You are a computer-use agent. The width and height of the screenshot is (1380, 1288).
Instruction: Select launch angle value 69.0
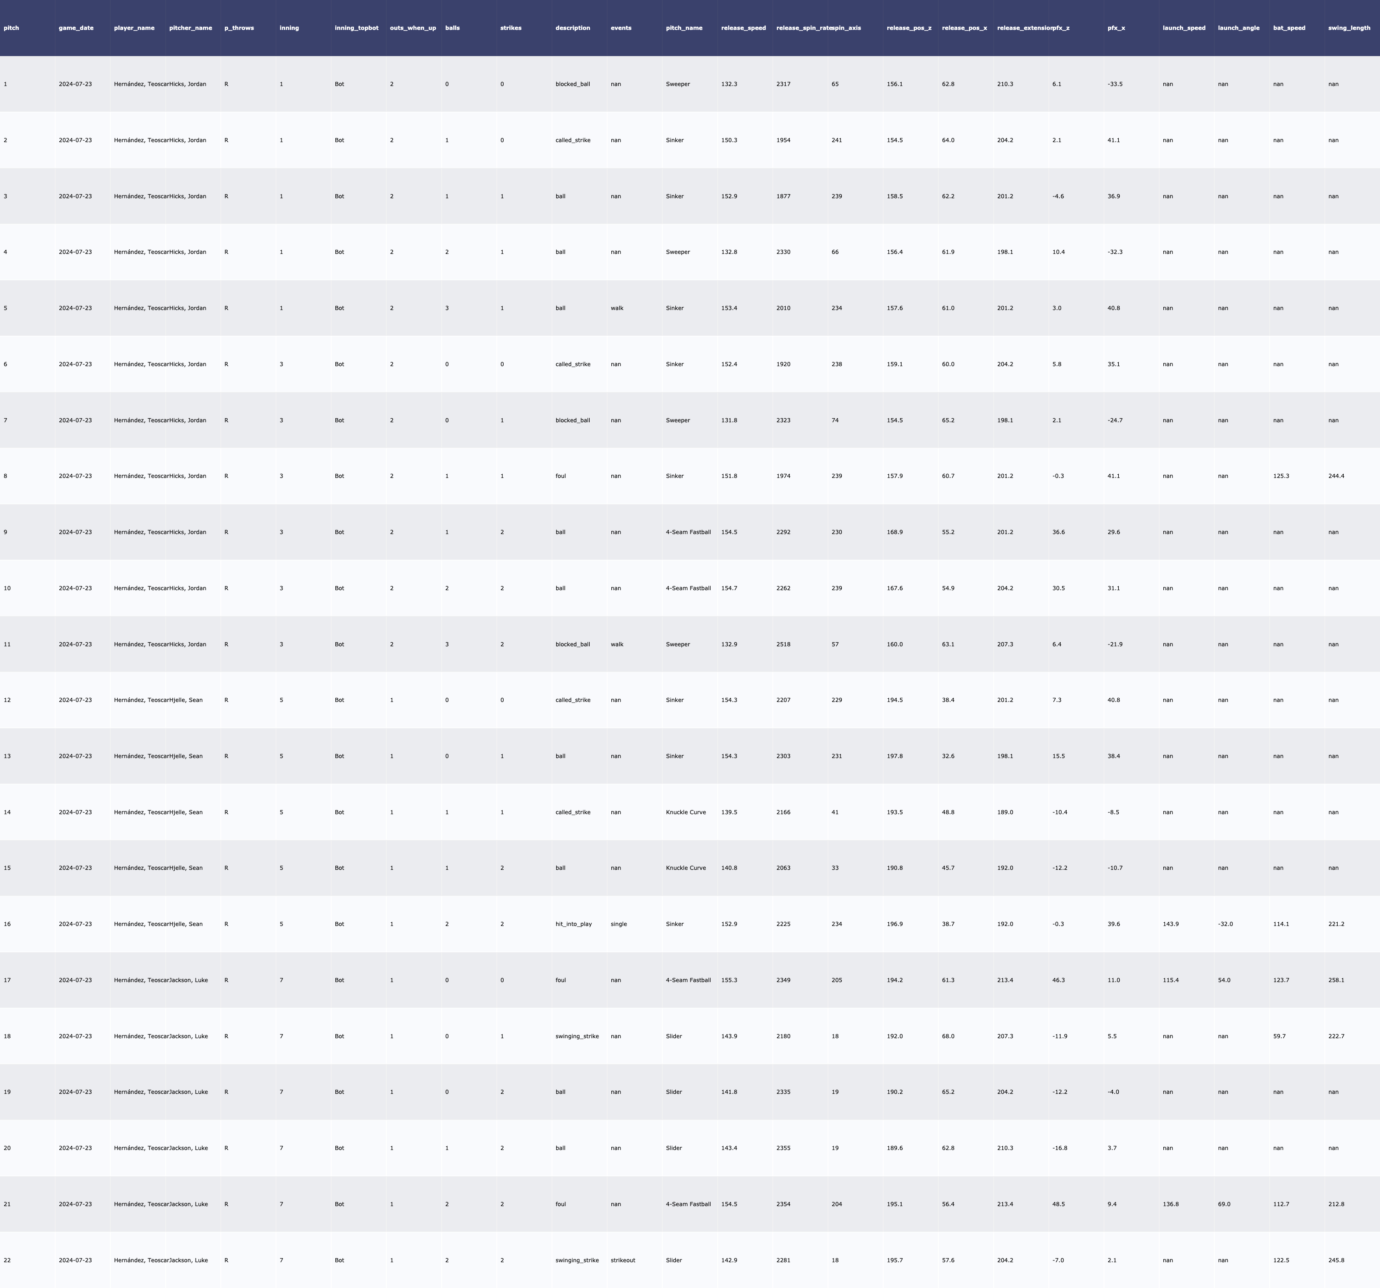click(x=1224, y=1204)
